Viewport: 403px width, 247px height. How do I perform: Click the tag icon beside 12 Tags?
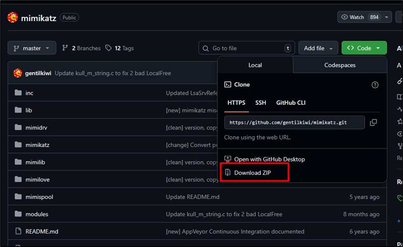pos(108,48)
